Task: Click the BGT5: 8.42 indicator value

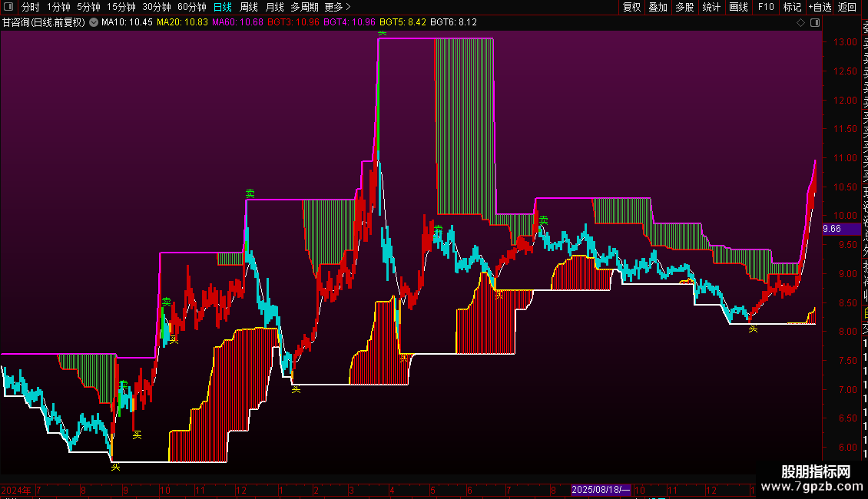Action: click(x=403, y=22)
